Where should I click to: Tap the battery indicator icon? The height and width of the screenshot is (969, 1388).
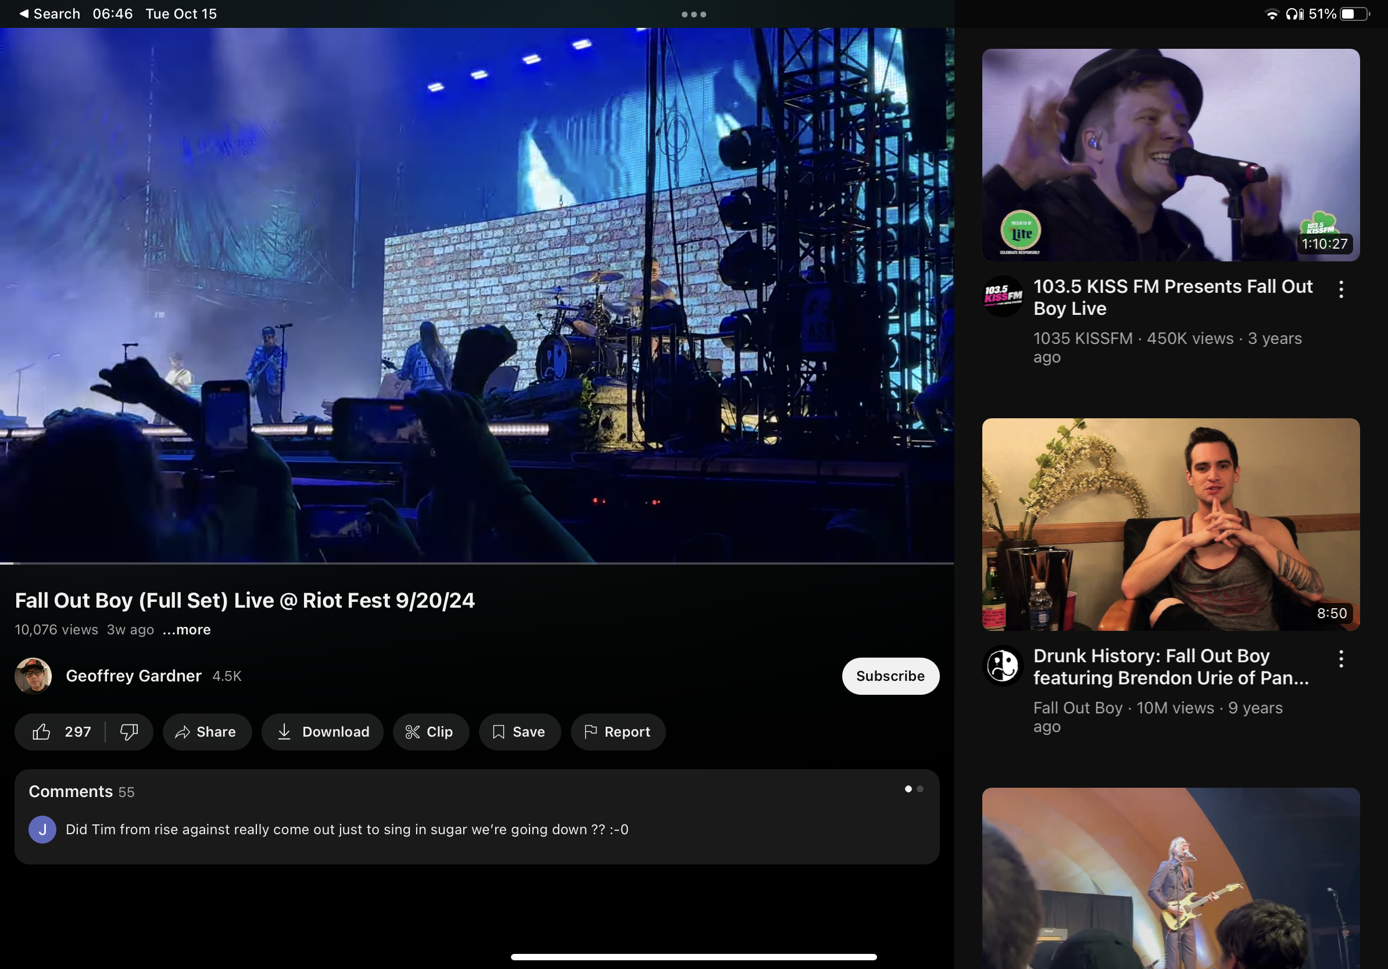tap(1354, 14)
